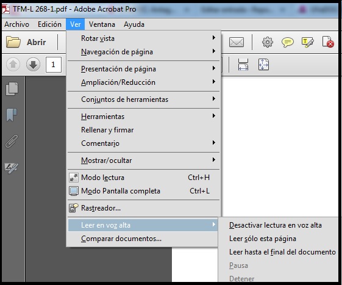
Task: Click the Modo lectura icon in menu
Action: 74,178
